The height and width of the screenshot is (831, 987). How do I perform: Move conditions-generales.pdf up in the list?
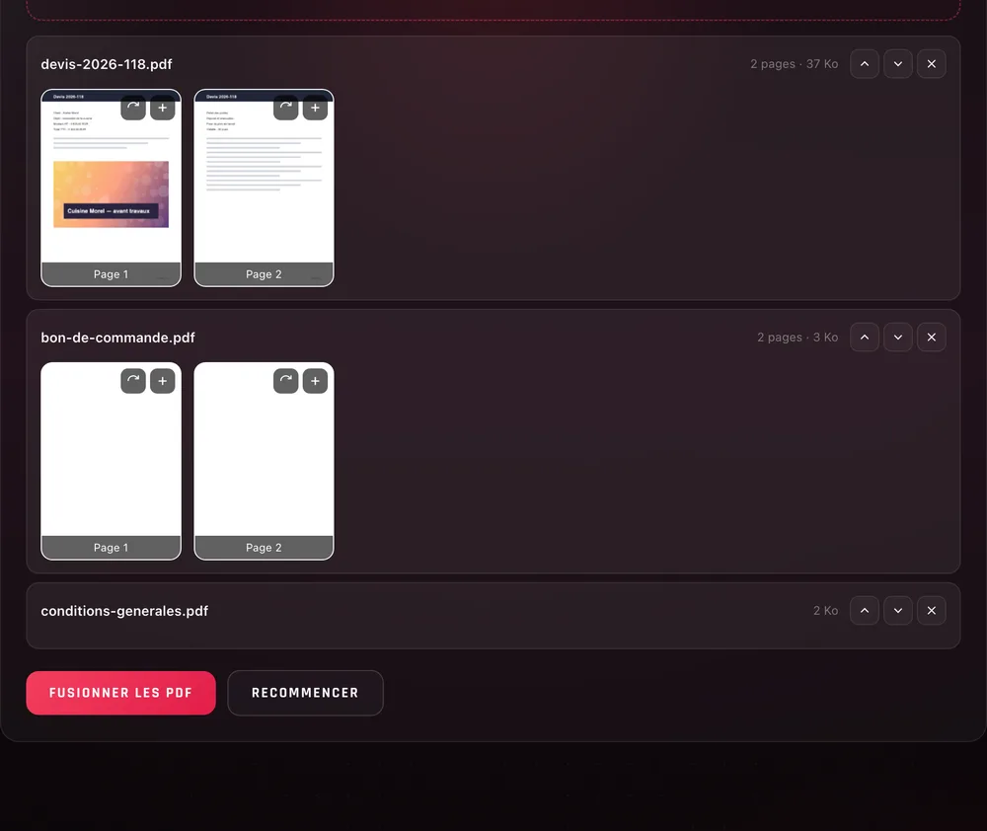click(865, 611)
